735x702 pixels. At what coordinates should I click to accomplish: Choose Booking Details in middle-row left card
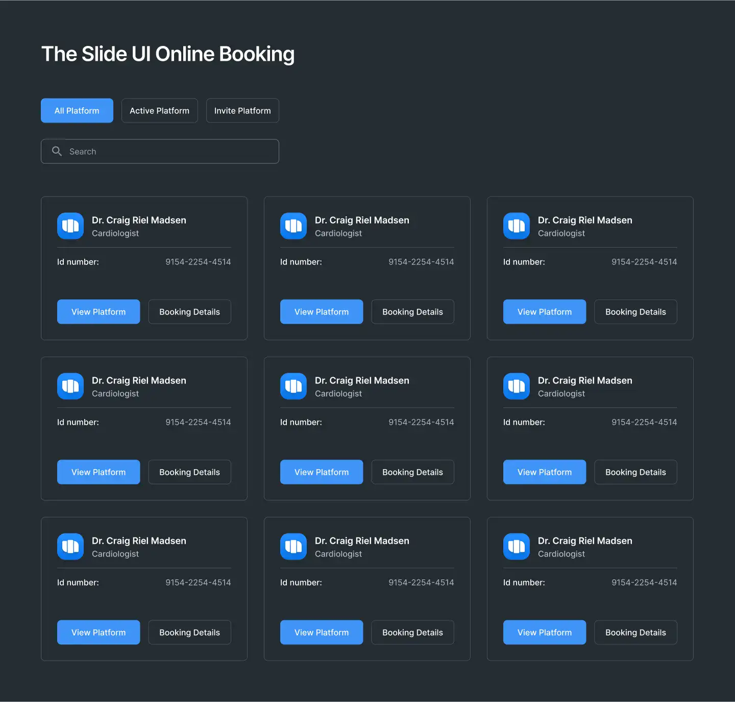click(x=190, y=472)
